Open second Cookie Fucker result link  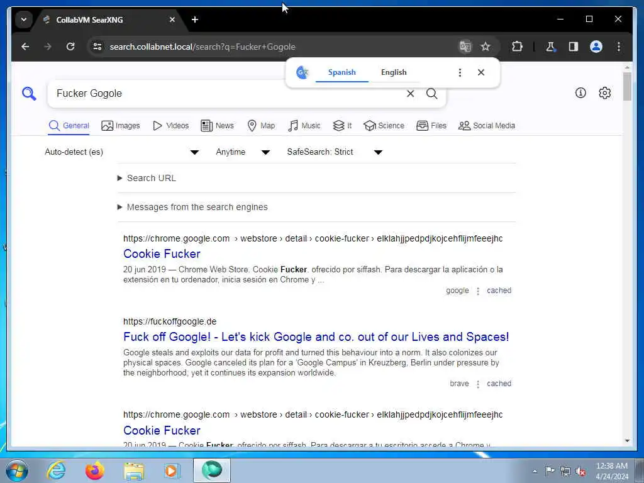click(x=162, y=430)
